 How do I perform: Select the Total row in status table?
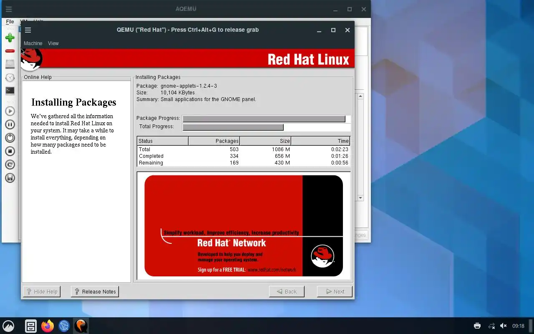pyautogui.click(x=243, y=149)
